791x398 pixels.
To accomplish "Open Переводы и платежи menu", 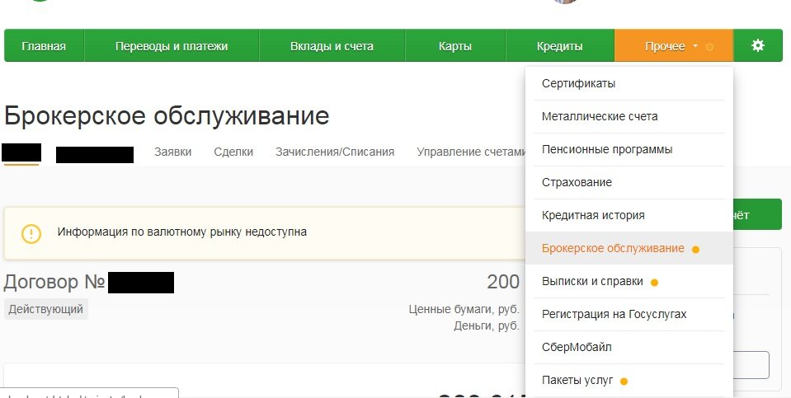I will (x=172, y=46).
